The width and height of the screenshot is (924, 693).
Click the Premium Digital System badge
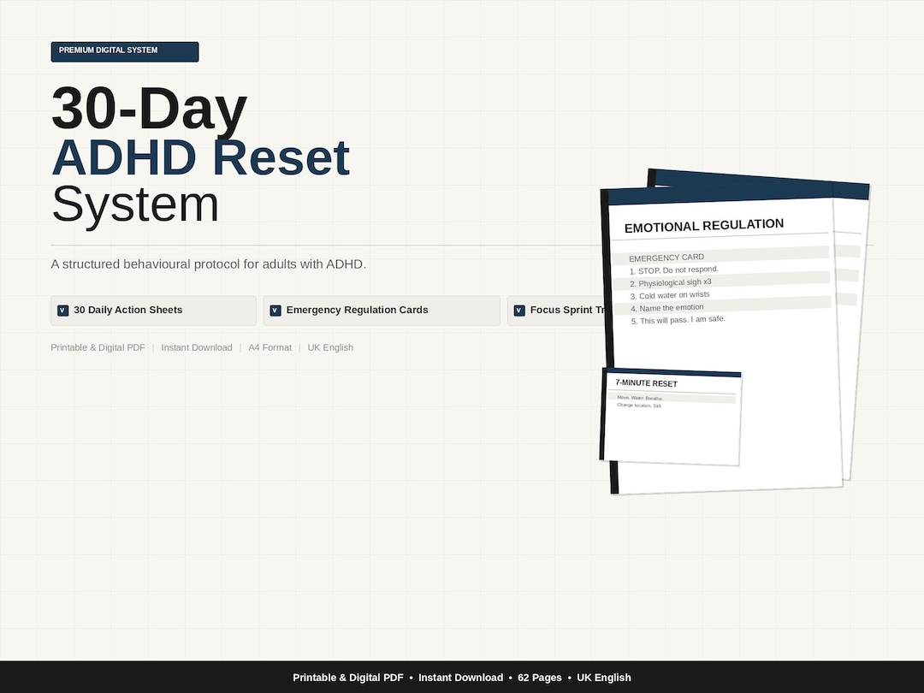click(124, 51)
